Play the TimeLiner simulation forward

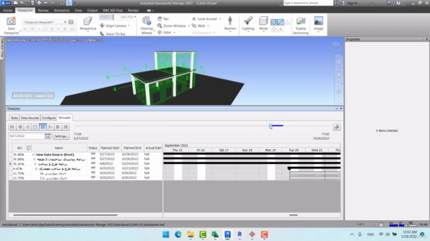[50, 127]
